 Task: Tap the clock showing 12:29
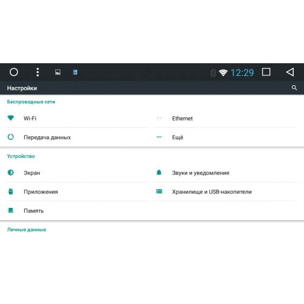[242, 73]
